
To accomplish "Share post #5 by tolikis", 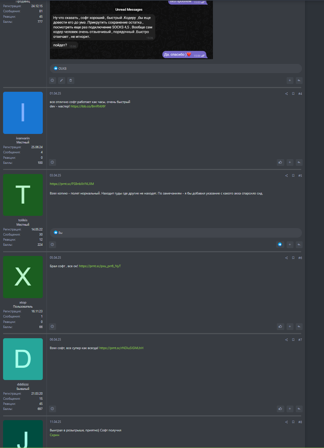I will click(286, 176).
